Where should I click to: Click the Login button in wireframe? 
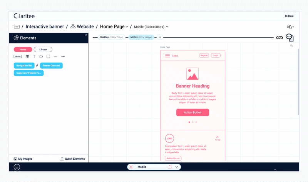coord(216,56)
